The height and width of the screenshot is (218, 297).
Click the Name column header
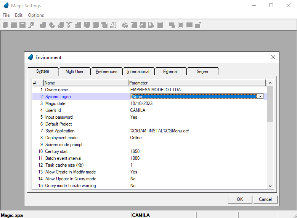pyautogui.click(x=86, y=83)
